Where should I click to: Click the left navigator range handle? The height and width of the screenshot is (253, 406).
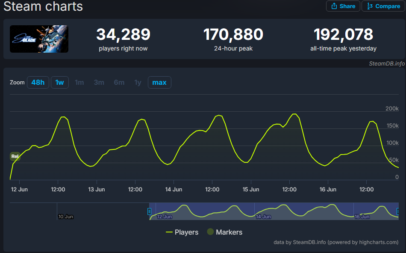(149, 211)
